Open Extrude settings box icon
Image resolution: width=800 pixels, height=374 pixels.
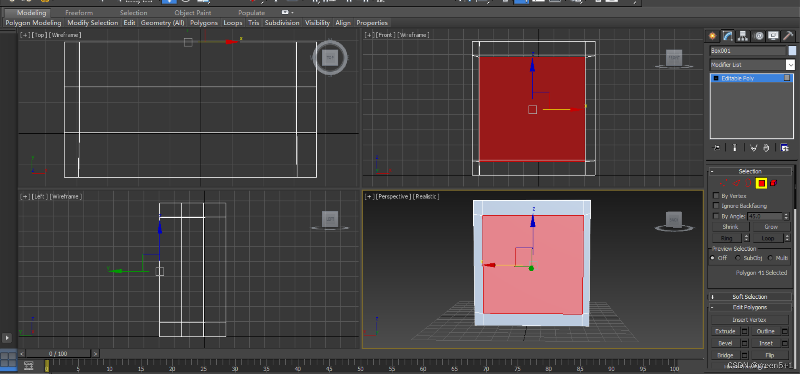(744, 331)
